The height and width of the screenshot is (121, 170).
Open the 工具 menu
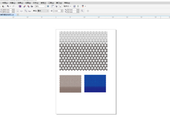pyautogui.click(x=51, y=3)
